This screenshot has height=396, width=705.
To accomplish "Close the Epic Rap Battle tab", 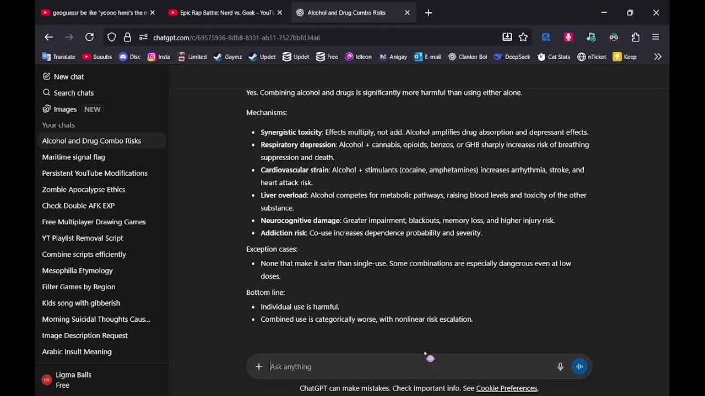I will [x=280, y=13].
